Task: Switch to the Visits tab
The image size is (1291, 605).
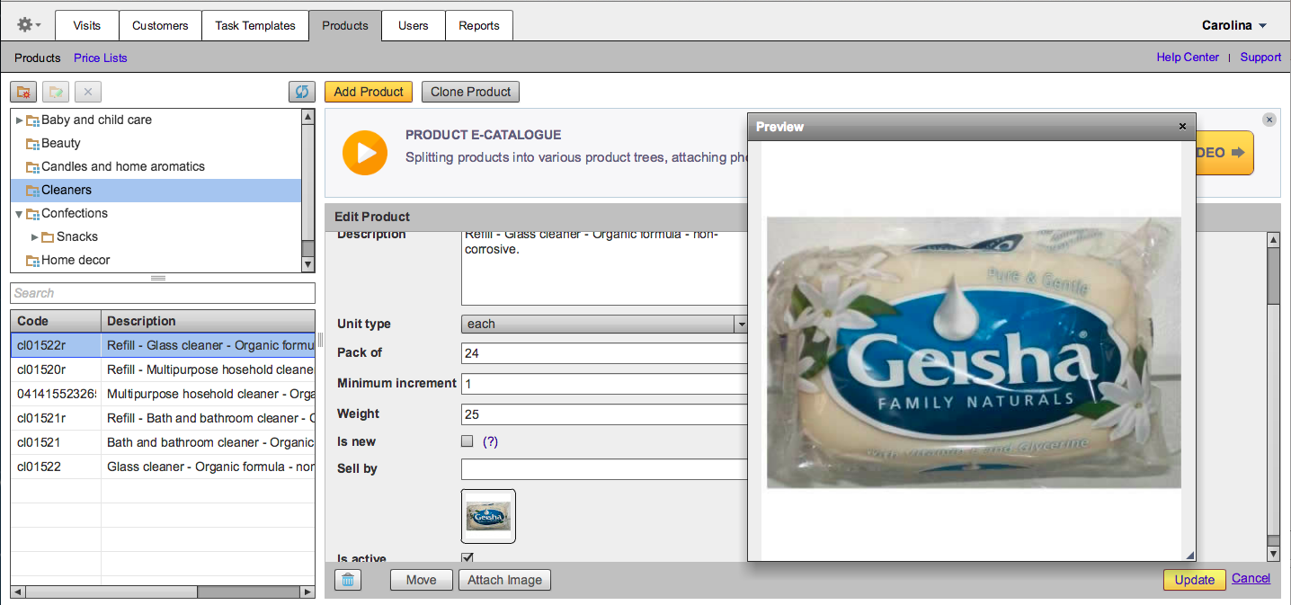Action: [87, 25]
